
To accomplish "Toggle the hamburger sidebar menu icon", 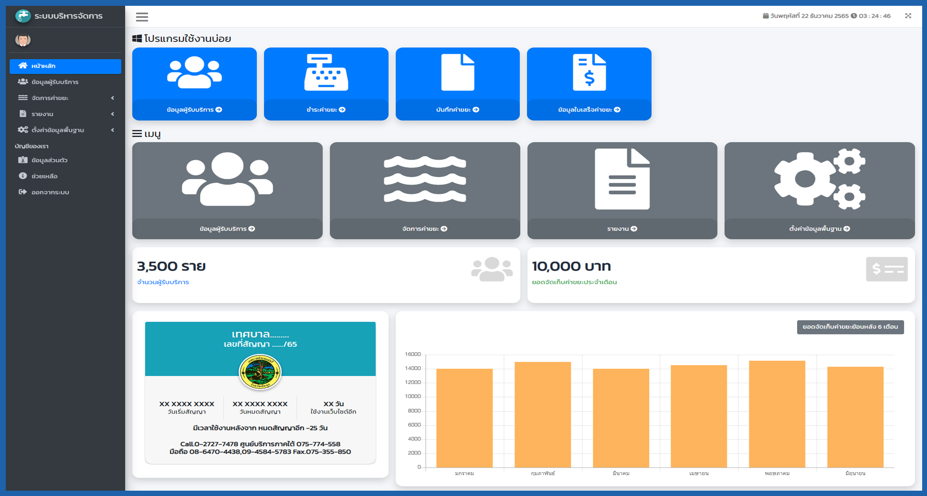I will pyautogui.click(x=142, y=17).
